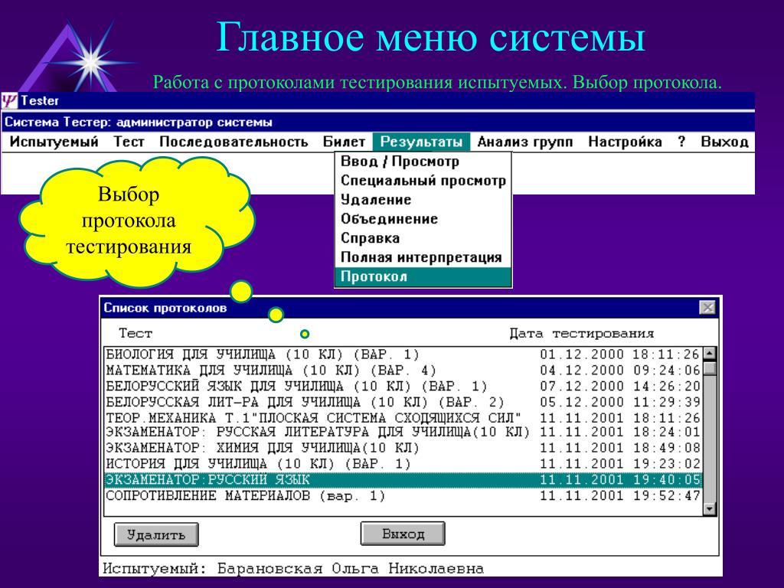Click the ? help menu
This screenshot has width=784, height=588.
tap(681, 142)
